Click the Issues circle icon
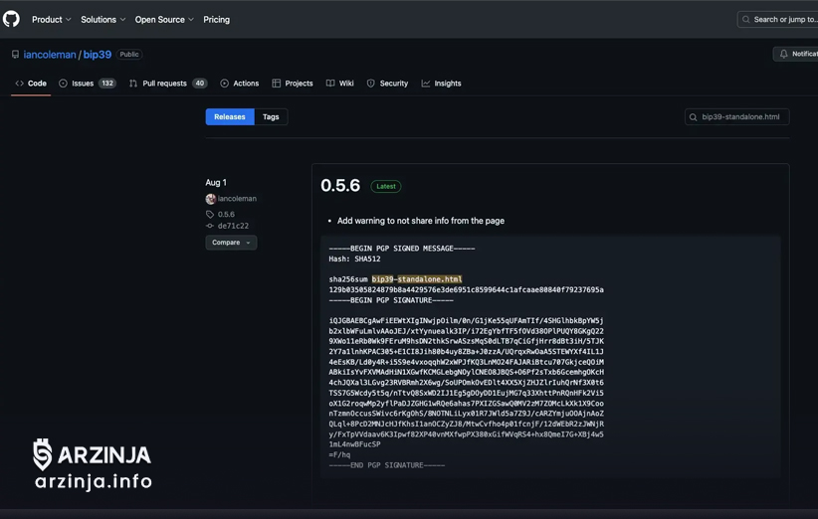818x519 pixels. click(x=63, y=84)
